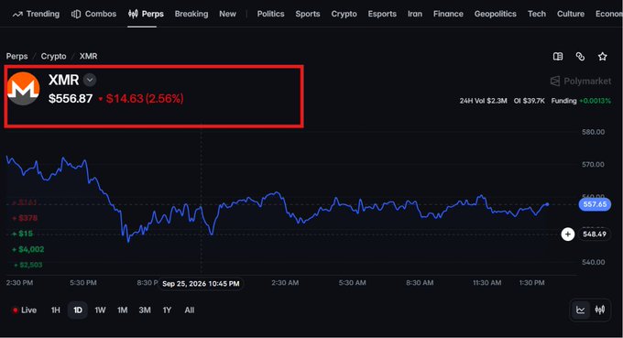Switch to the Live chart view
The height and width of the screenshot is (338, 623).
pos(25,311)
